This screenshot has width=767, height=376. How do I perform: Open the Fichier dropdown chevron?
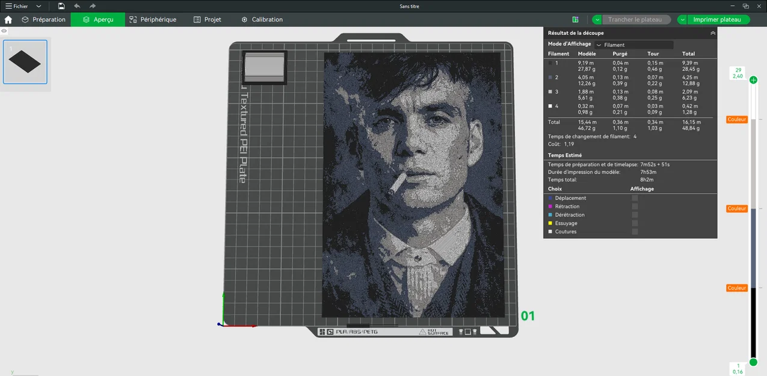(38, 6)
